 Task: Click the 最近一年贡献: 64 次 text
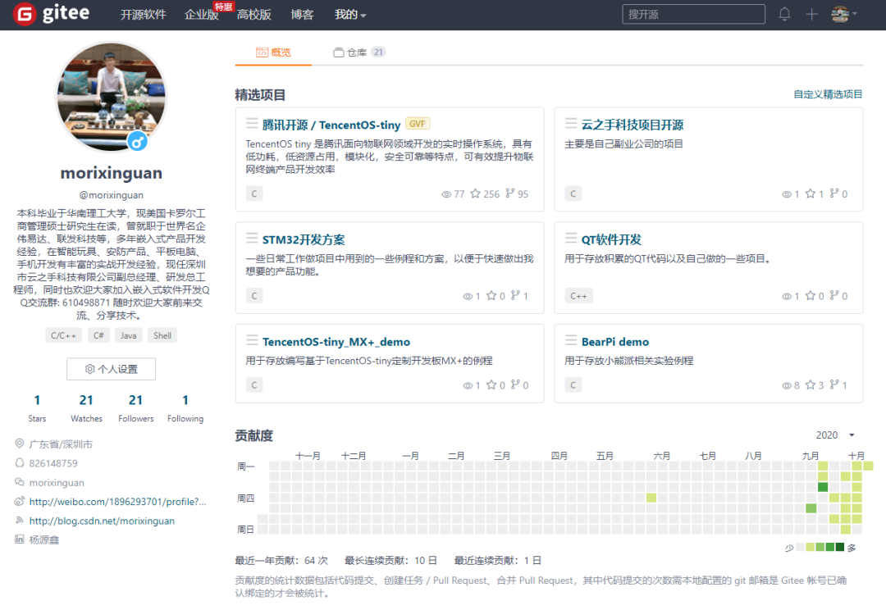coord(281,560)
